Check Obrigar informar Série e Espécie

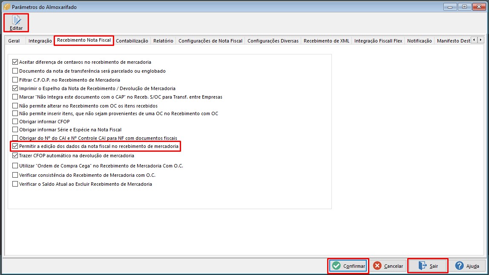click(15, 129)
